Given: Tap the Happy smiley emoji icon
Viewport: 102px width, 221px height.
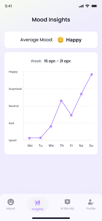Looking at the screenshot, I should (x=60, y=40).
